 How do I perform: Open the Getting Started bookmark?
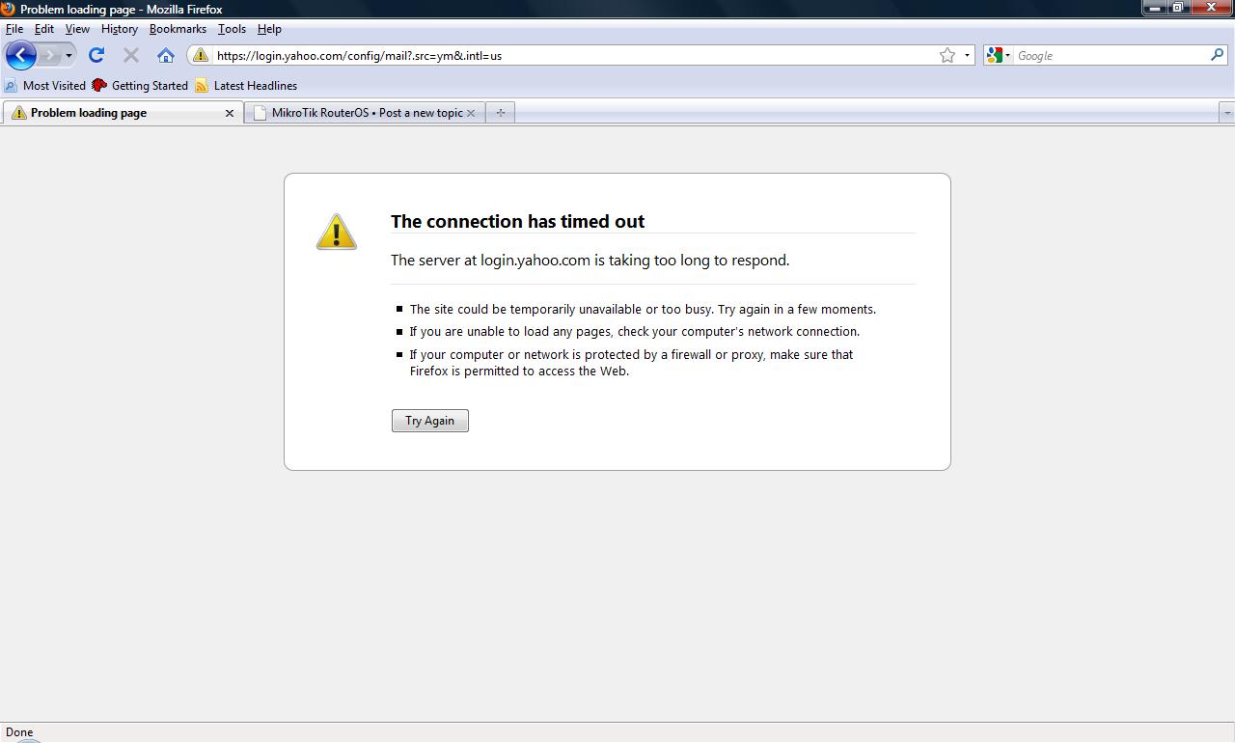pyautogui.click(x=140, y=85)
